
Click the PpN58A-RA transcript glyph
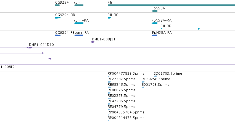pyautogui.click(x=155, y=23)
